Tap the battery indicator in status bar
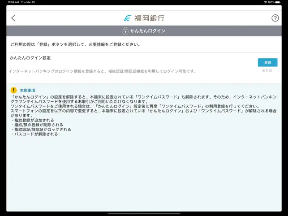 [x=278, y=2]
